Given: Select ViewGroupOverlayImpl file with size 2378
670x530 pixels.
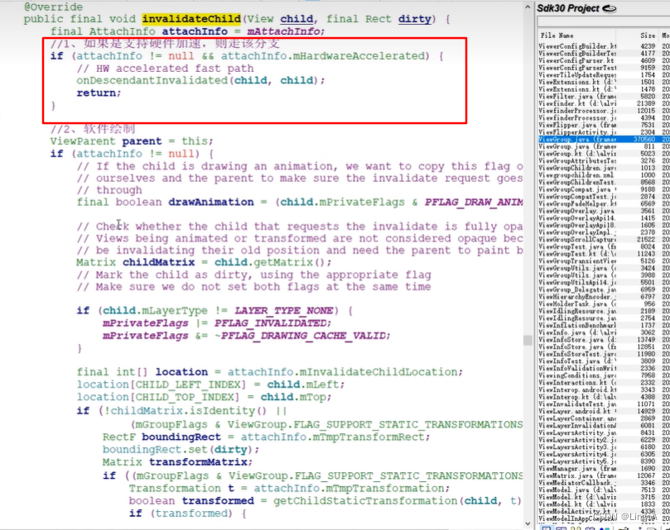Looking at the screenshot, I should [x=604, y=232].
